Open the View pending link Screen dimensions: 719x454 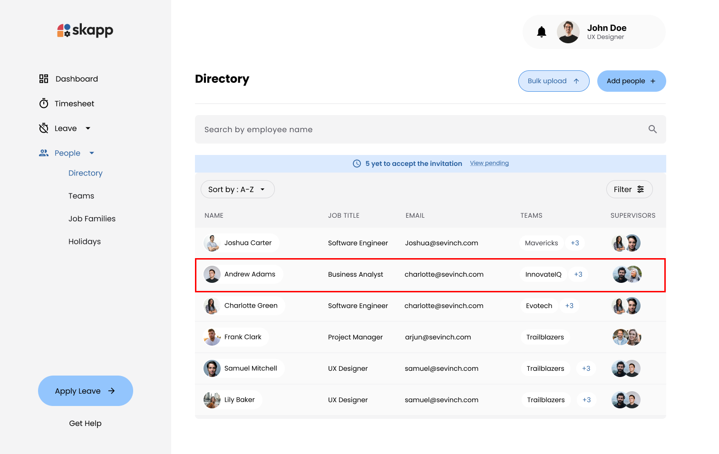pyautogui.click(x=489, y=163)
